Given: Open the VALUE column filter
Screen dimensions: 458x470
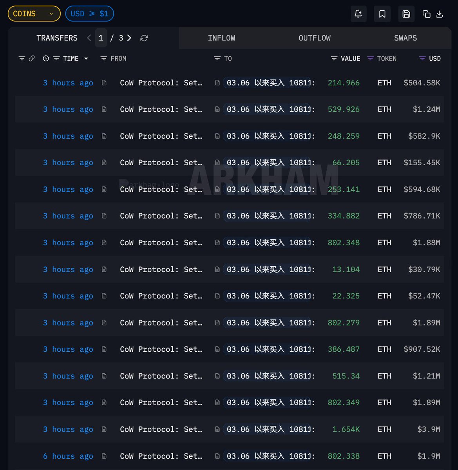Looking at the screenshot, I should [334, 58].
